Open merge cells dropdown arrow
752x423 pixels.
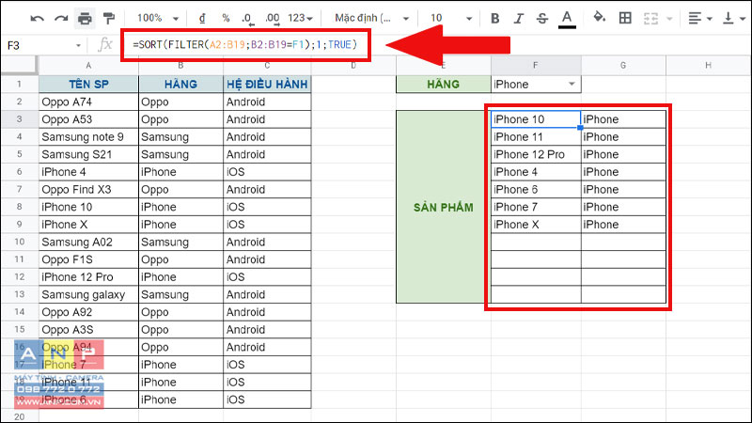point(669,19)
